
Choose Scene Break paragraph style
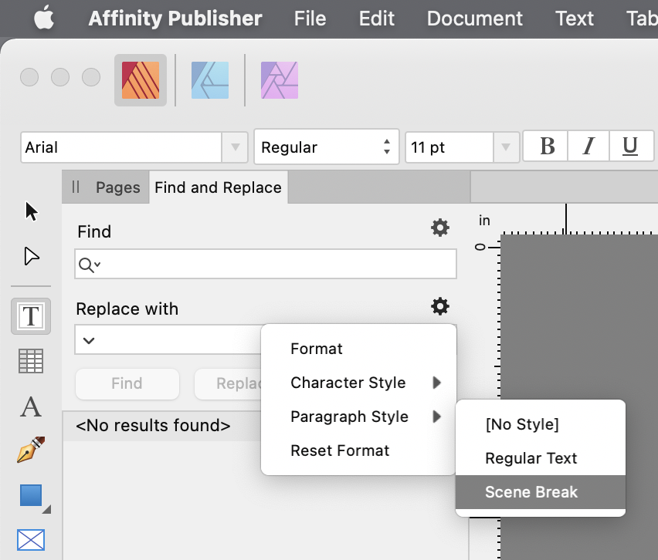pyautogui.click(x=531, y=492)
